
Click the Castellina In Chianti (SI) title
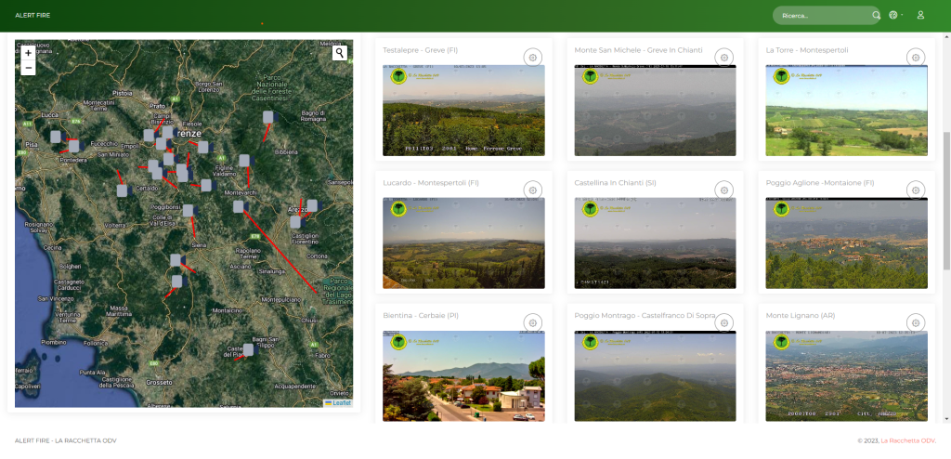point(615,183)
